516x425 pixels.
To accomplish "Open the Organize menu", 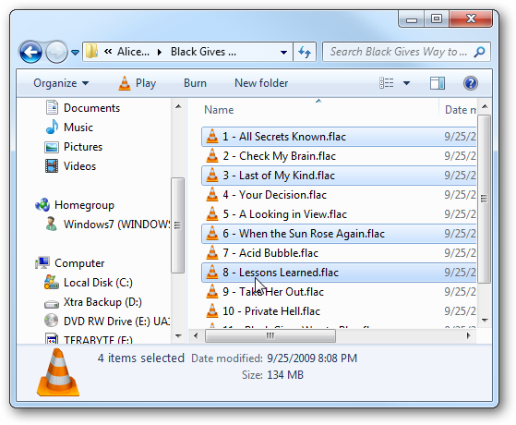I will coord(61,83).
